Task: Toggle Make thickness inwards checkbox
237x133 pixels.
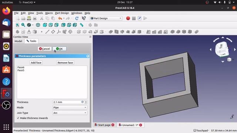Action: click(x=18, y=118)
